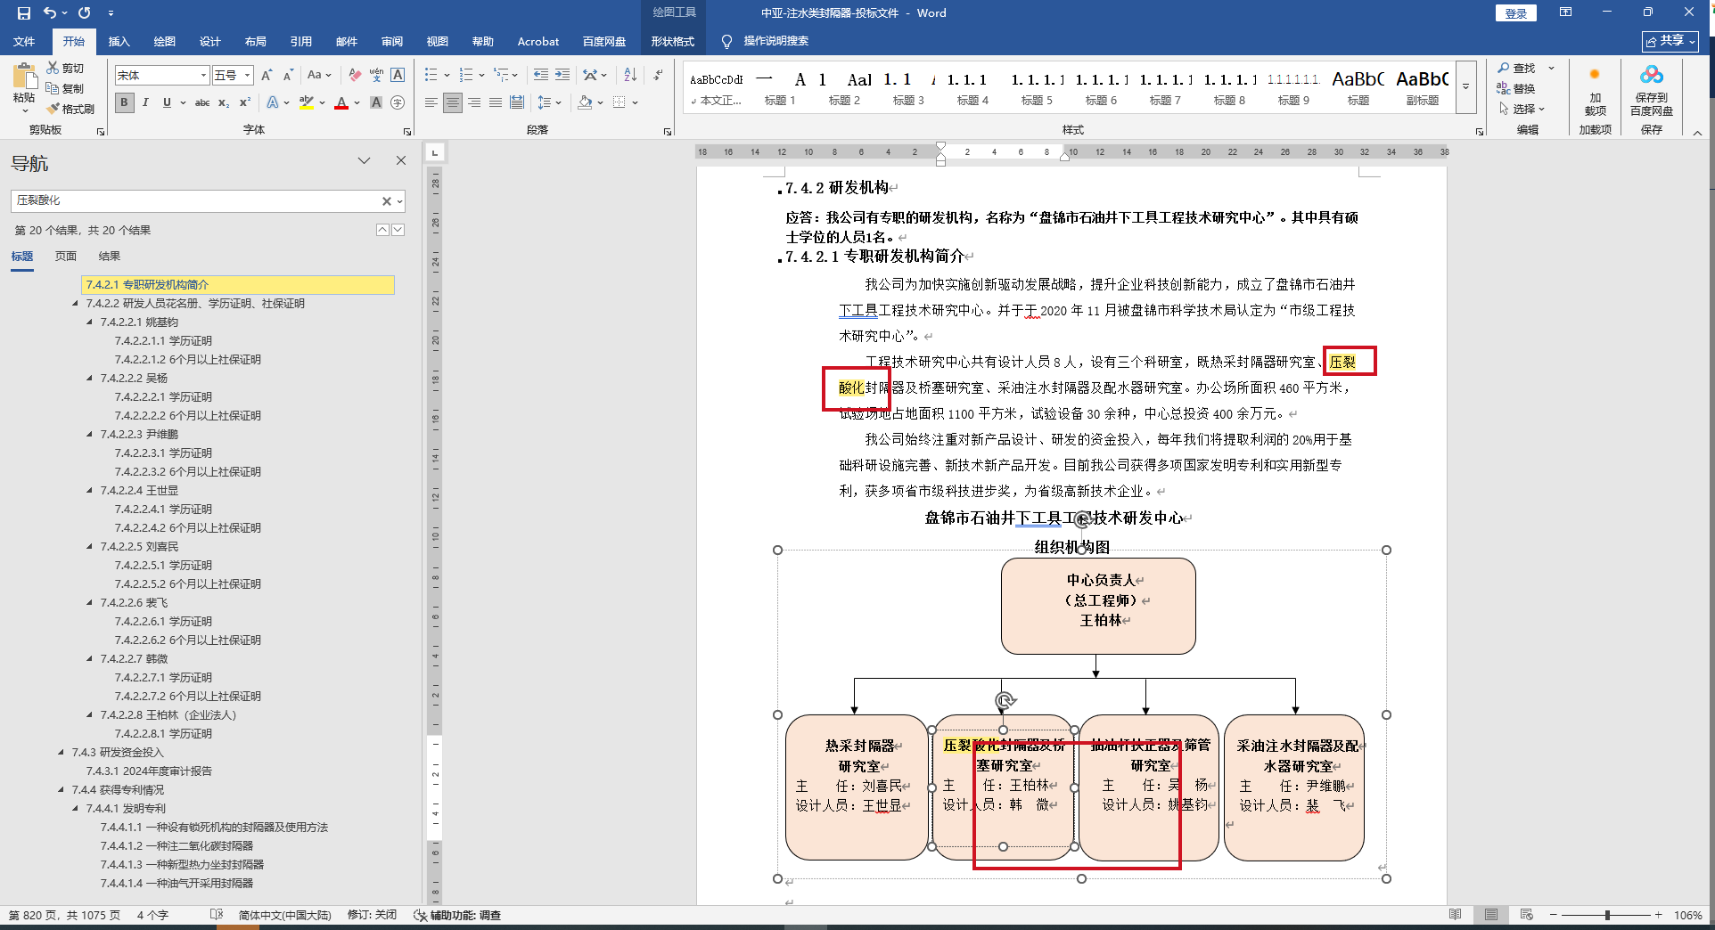Open the 审阅 ribbon tab
This screenshot has width=1715, height=930.
[x=391, y=42]
